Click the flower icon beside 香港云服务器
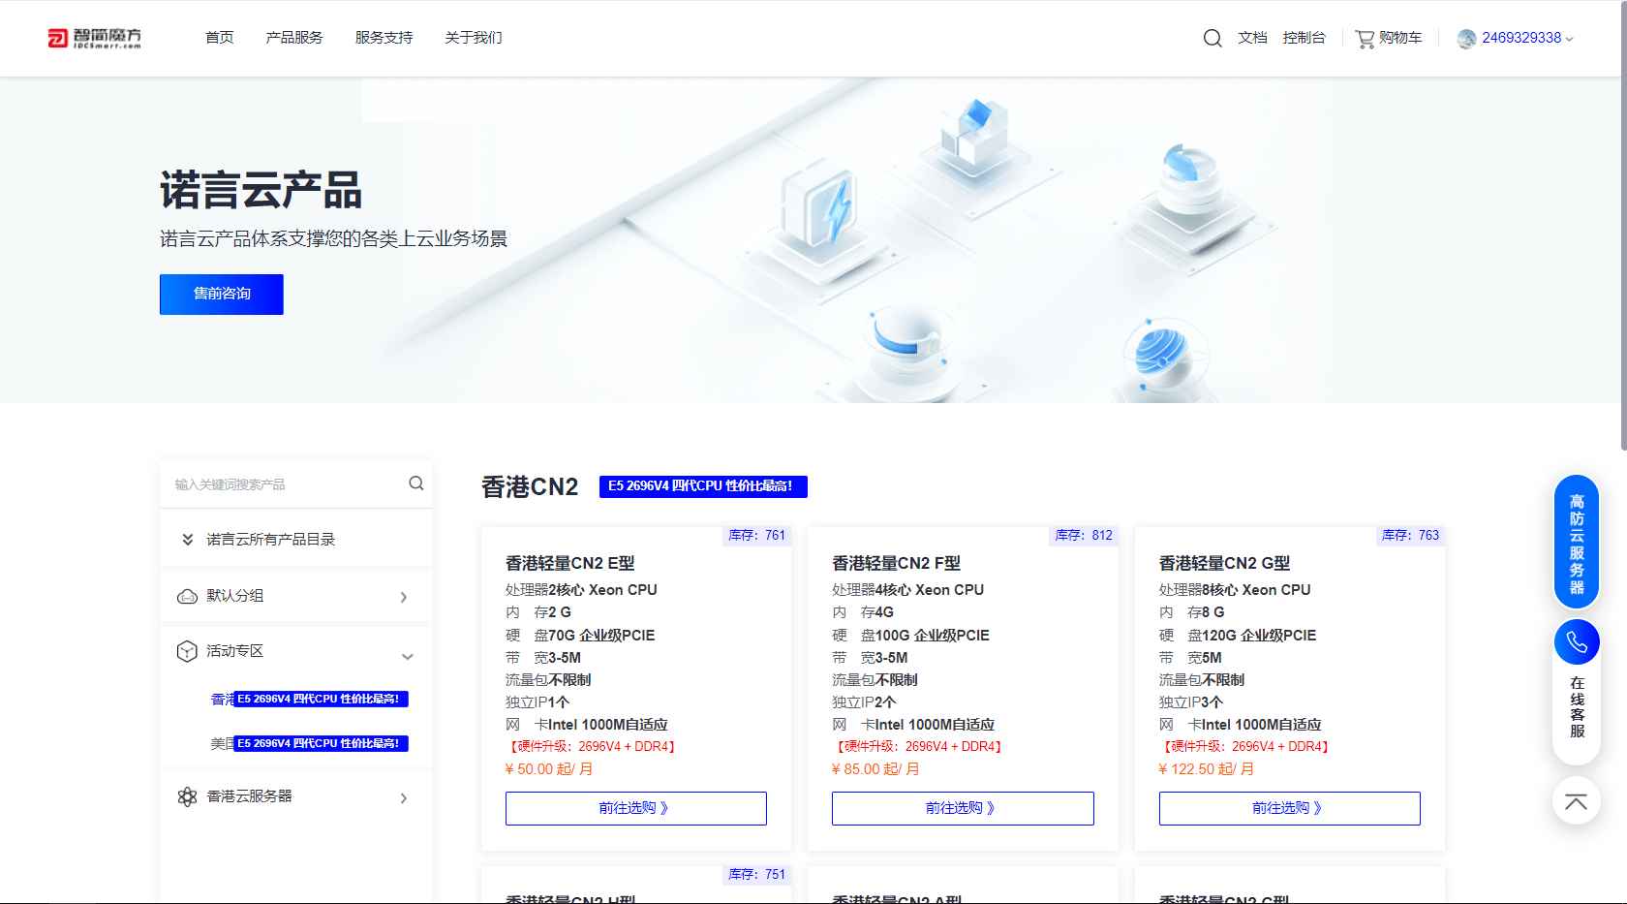This screenshot has height=904, width=1627. (187, 796)
